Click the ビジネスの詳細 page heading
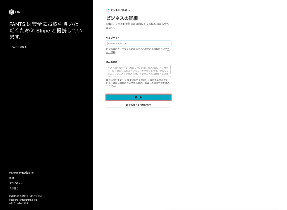The image size is (287, 210). click(x=122, y=18)
